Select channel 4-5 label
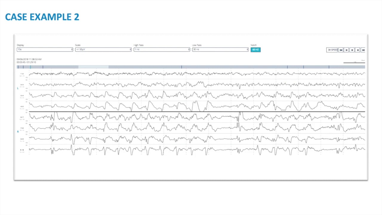Image resolution: width=382 pixels, height=215 pixels. 22,107
